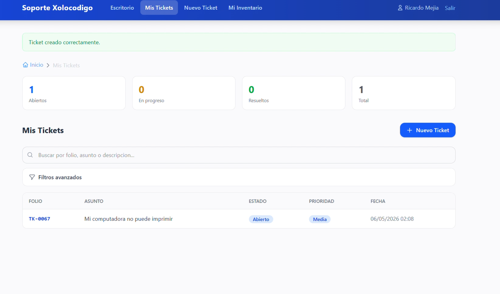
Task: Click the date 06/05/2026 02:08
Action: tap(392, 219)
